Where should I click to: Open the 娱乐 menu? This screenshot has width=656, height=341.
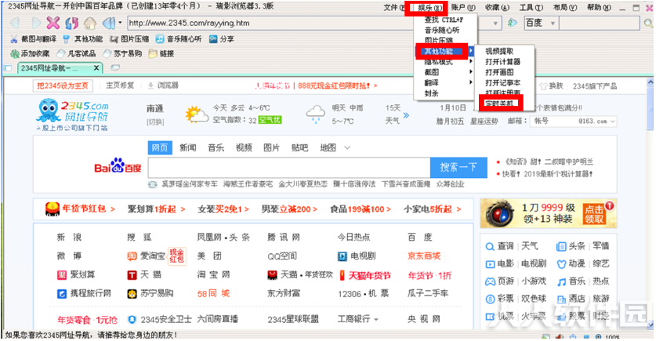(429, 8)
